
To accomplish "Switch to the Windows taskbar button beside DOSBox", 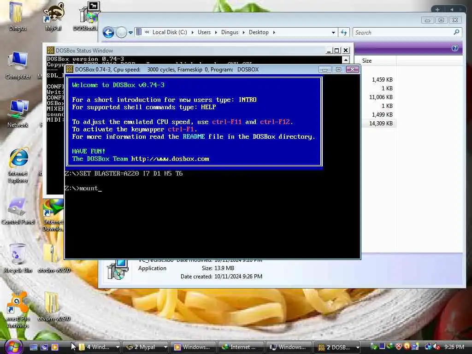I will pyautogui.click(x=289, y=347).
